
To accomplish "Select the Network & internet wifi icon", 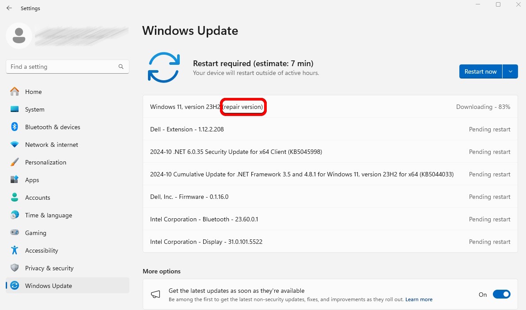I will pyautogui.click(x=15, y=145).
